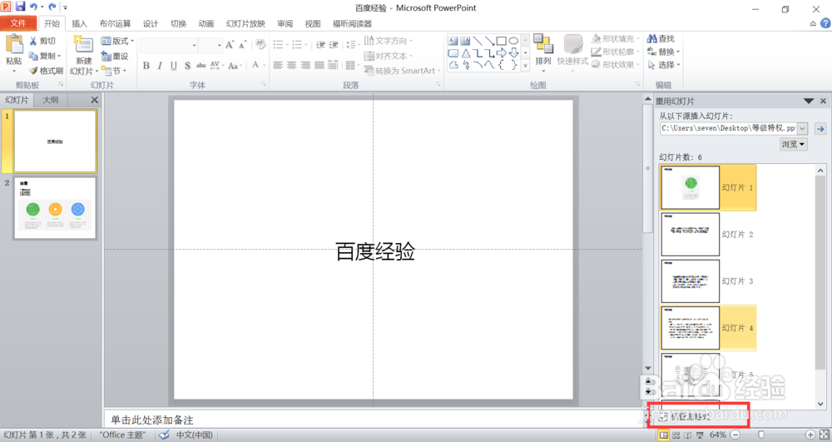Open Shape Outline (形状轮廓) options

pos(616,52)
